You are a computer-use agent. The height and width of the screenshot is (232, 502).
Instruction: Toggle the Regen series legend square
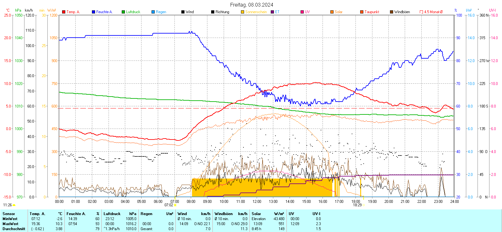tap(153, 12)
